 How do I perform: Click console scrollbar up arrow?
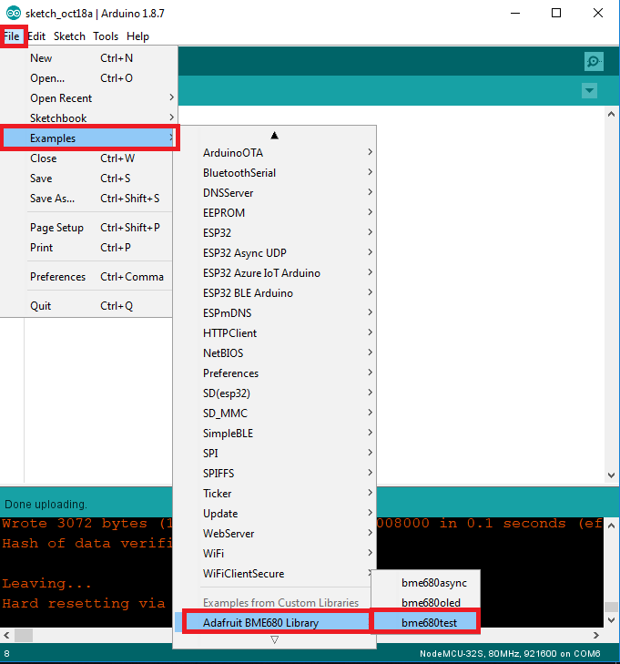(611, 526)
